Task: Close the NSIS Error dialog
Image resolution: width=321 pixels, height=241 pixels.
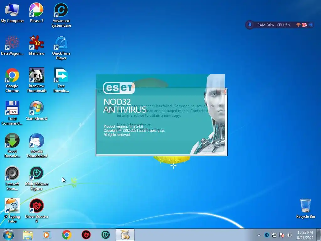Action: (x=221, y=92)
